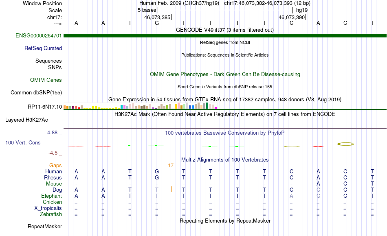Click the Elephant species row label

tap(52, 196)
